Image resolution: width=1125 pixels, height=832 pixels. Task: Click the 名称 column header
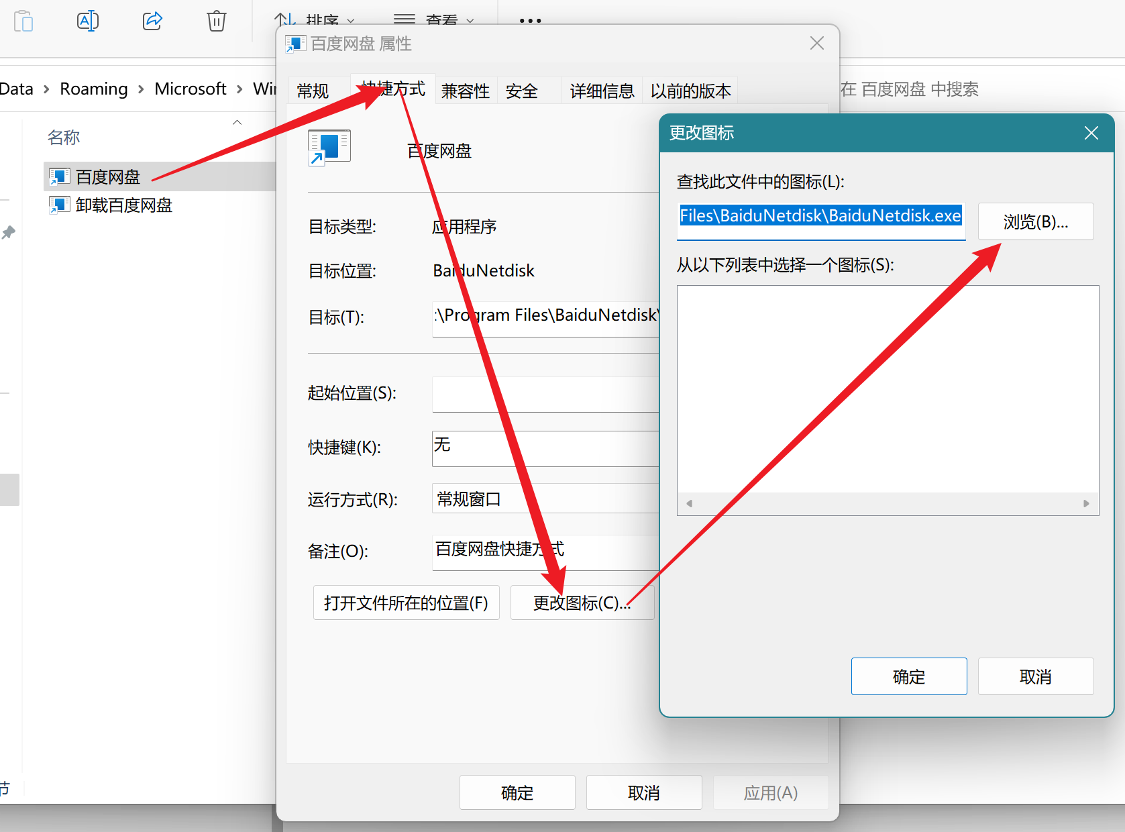tap(64, 138)
